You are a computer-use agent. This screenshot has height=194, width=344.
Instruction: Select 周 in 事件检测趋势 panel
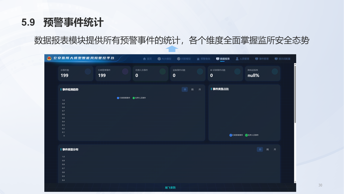(192, 89)
